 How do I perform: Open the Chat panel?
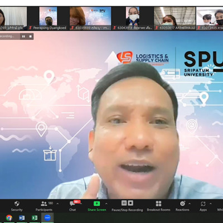tap(72, 203)
